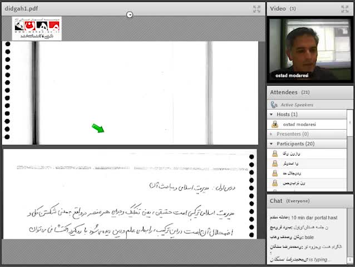Click the ostad modaresi webcam video
This screenshot has width=355, height=267.
309,49
